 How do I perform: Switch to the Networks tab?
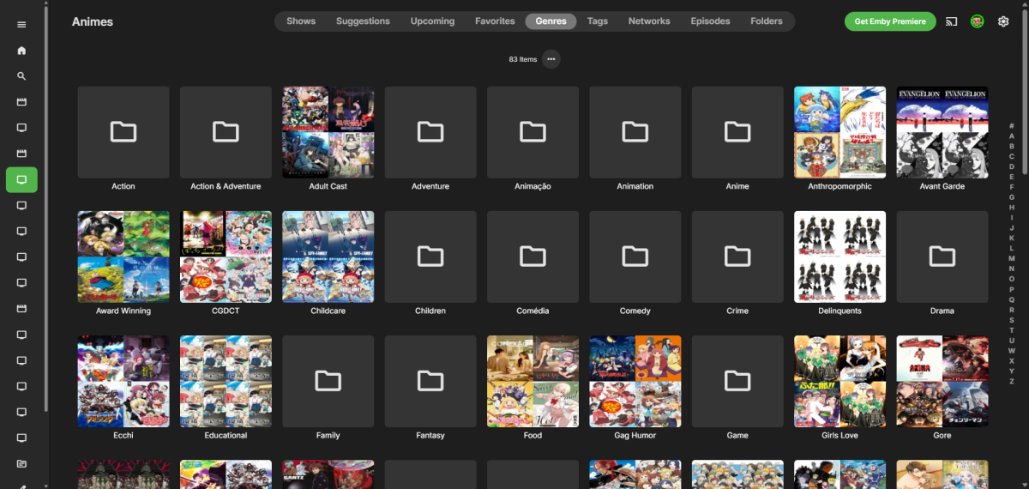[x=649, y=21]
